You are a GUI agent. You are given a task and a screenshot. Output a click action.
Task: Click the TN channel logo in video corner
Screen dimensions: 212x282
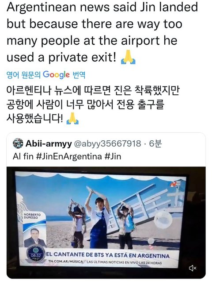coord(176,183)
